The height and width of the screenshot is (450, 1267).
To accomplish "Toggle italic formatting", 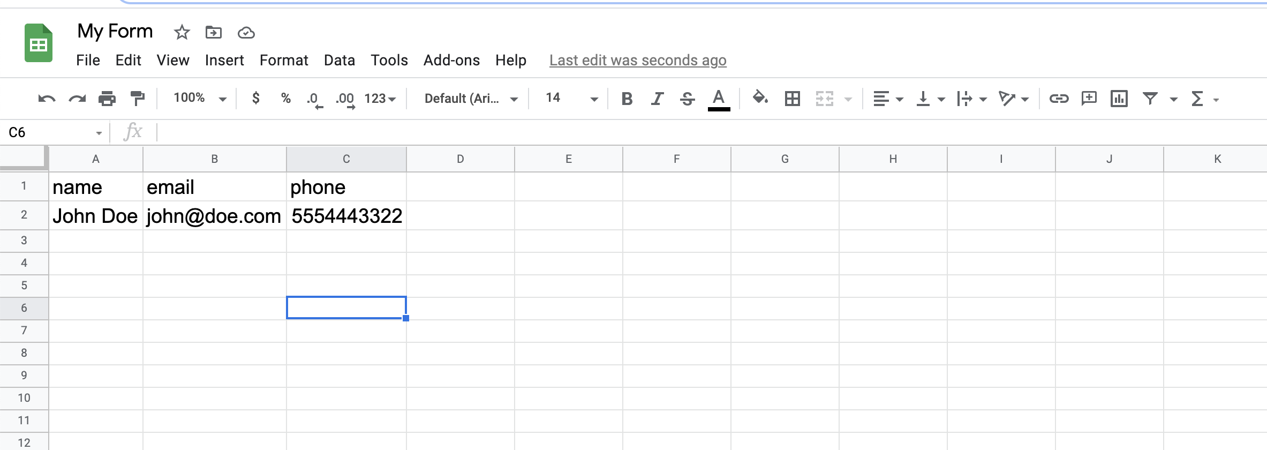I will click(657, 99).
